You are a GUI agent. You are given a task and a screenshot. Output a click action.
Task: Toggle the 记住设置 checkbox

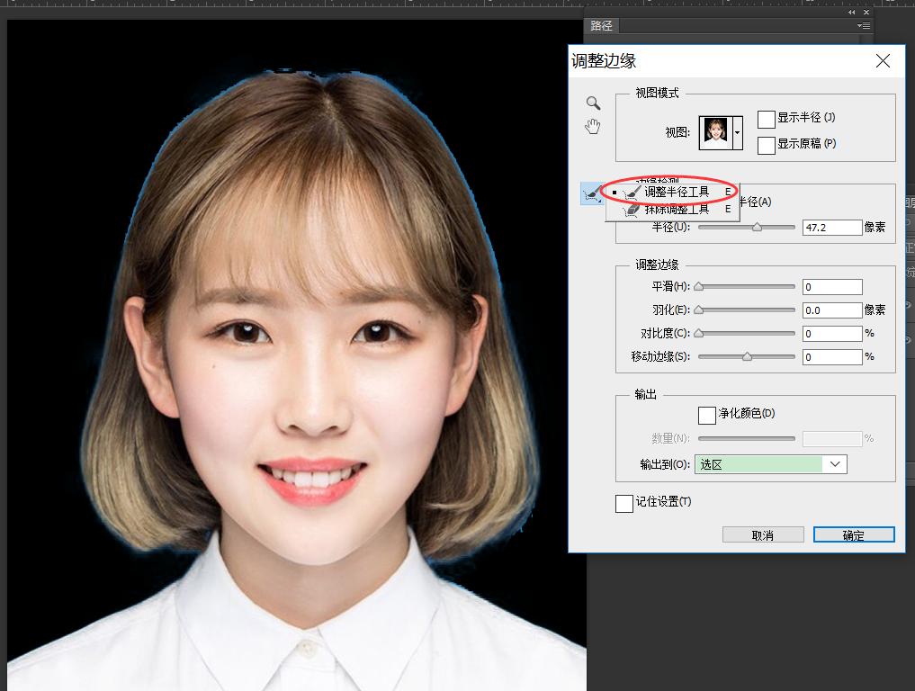pyautogui.click(x=624, y=504)
